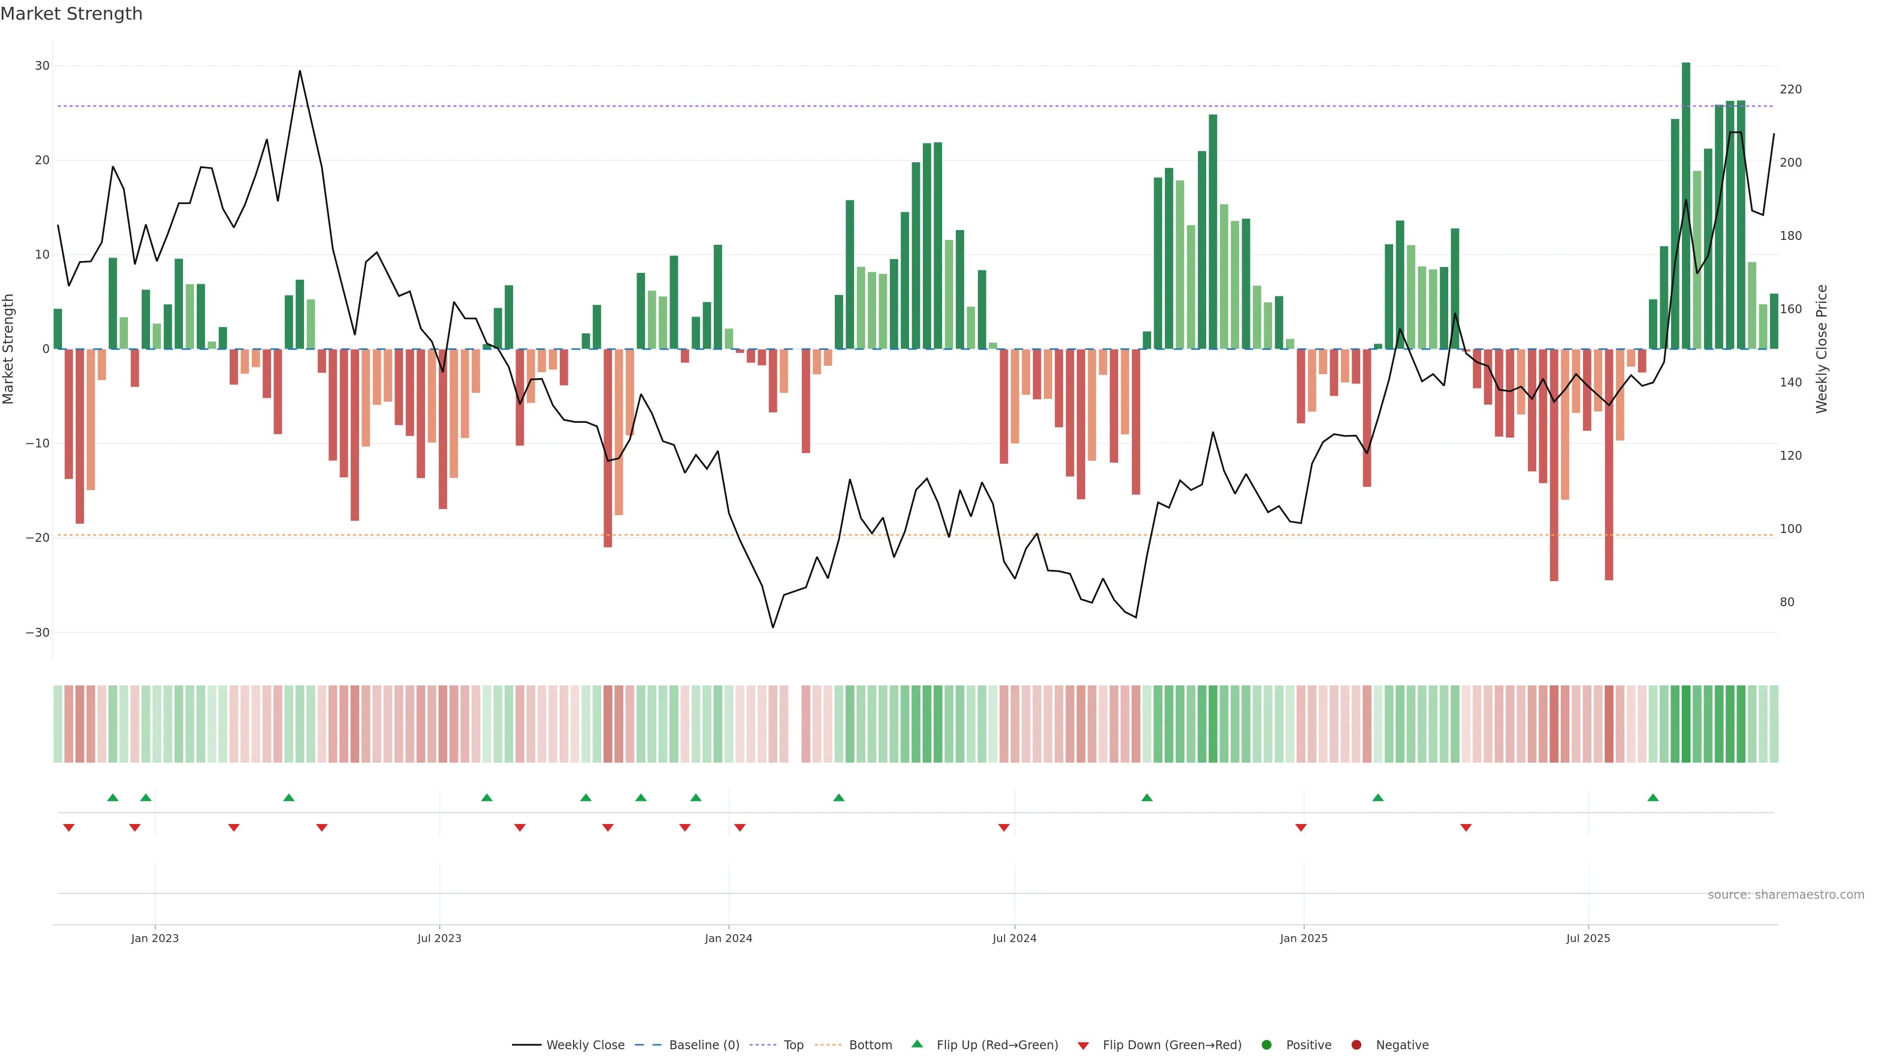This screenshot has width=1889, height=1062.
Task: Click the Market Strength chart title
Action: (x=71, y=14)
